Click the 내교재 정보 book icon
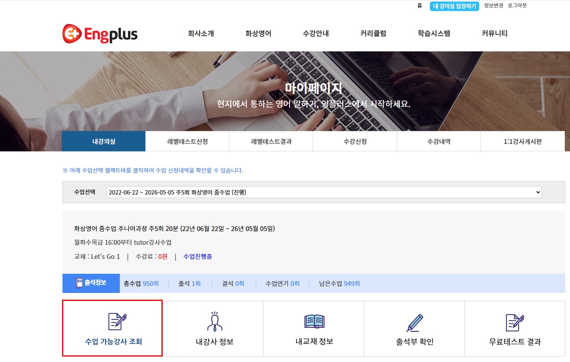 [314, 322]
